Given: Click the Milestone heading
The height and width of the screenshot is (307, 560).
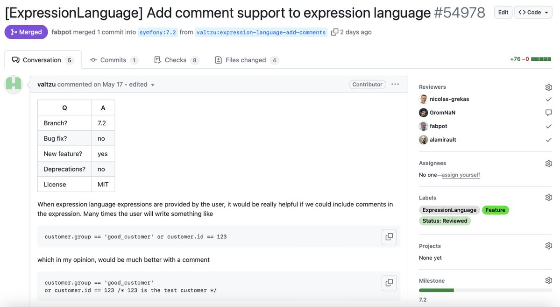Looking at the screenshot, I should [x=432, y=281].
